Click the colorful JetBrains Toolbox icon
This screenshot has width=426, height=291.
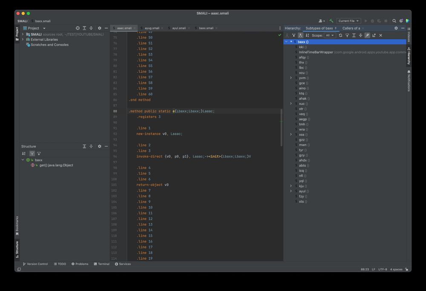[x=408, y=21]
